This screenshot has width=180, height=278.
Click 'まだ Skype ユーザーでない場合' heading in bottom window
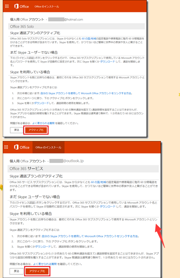35,197
